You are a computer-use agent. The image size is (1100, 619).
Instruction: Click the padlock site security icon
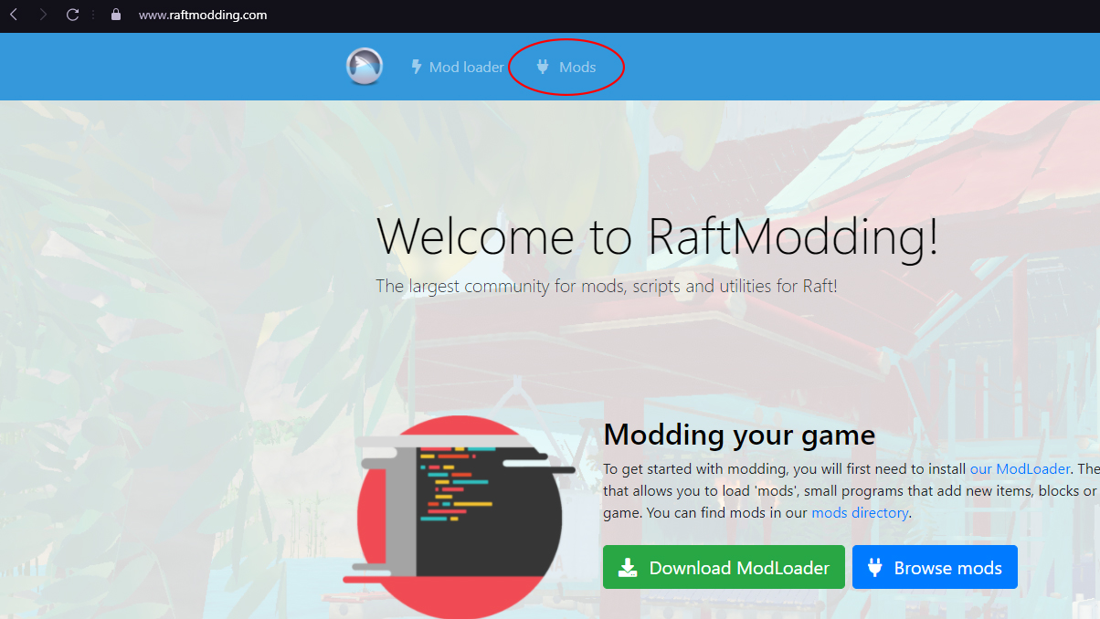click(115, 15)
